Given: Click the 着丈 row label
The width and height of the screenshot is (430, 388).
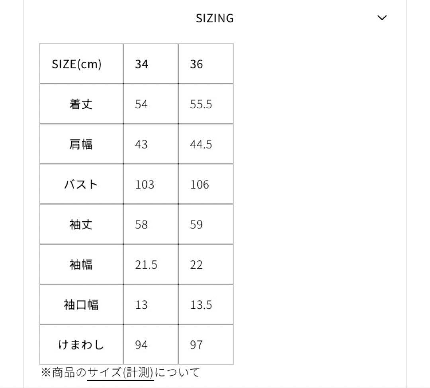Looking at the screenshot, I should (81, 104).
